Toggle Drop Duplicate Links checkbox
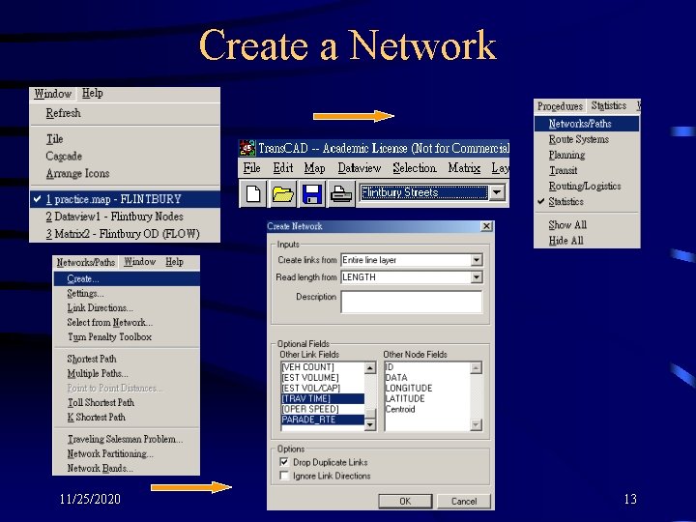Viewport: 696px width, 522px height. [284, 462]
